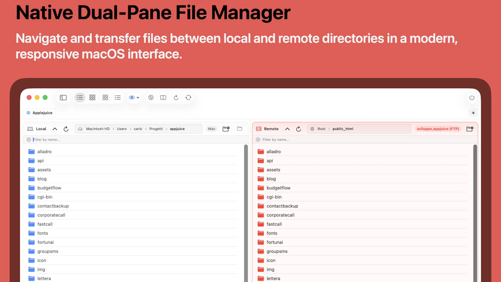501x282 pixels.
Task: Click Users in local breadcrumb path
Action: click(122, 129)
